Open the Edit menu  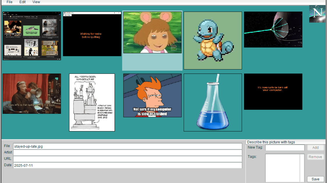coord(23,2)
